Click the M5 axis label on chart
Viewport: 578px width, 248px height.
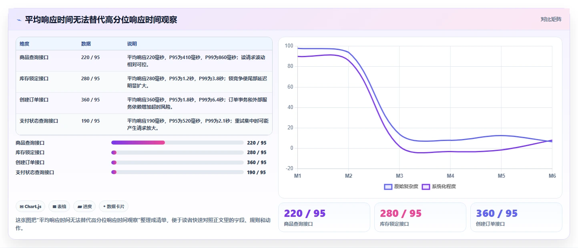[501, 176]
